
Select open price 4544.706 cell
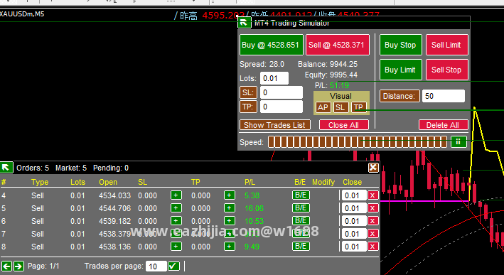pyautogui.click(x=114, y=208)
